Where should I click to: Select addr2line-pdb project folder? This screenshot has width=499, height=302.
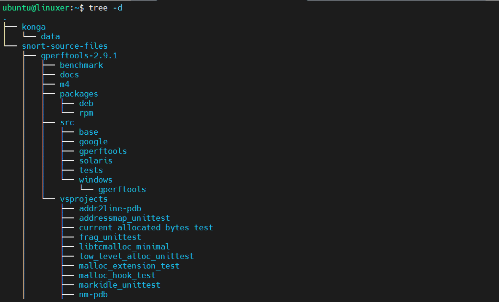tap(110, 209)
